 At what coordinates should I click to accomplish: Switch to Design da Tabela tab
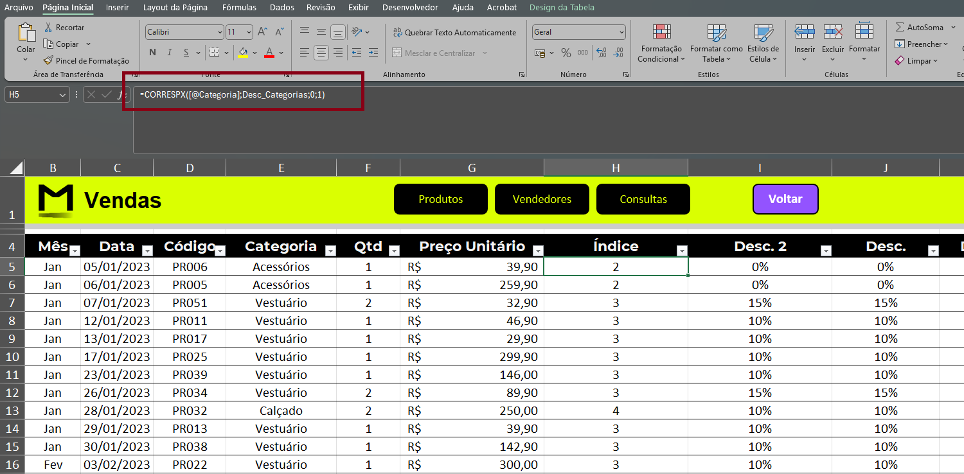click(x=561, y=8)
